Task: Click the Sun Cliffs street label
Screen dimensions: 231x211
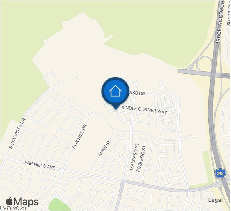Action: click(x=229, y=13)
